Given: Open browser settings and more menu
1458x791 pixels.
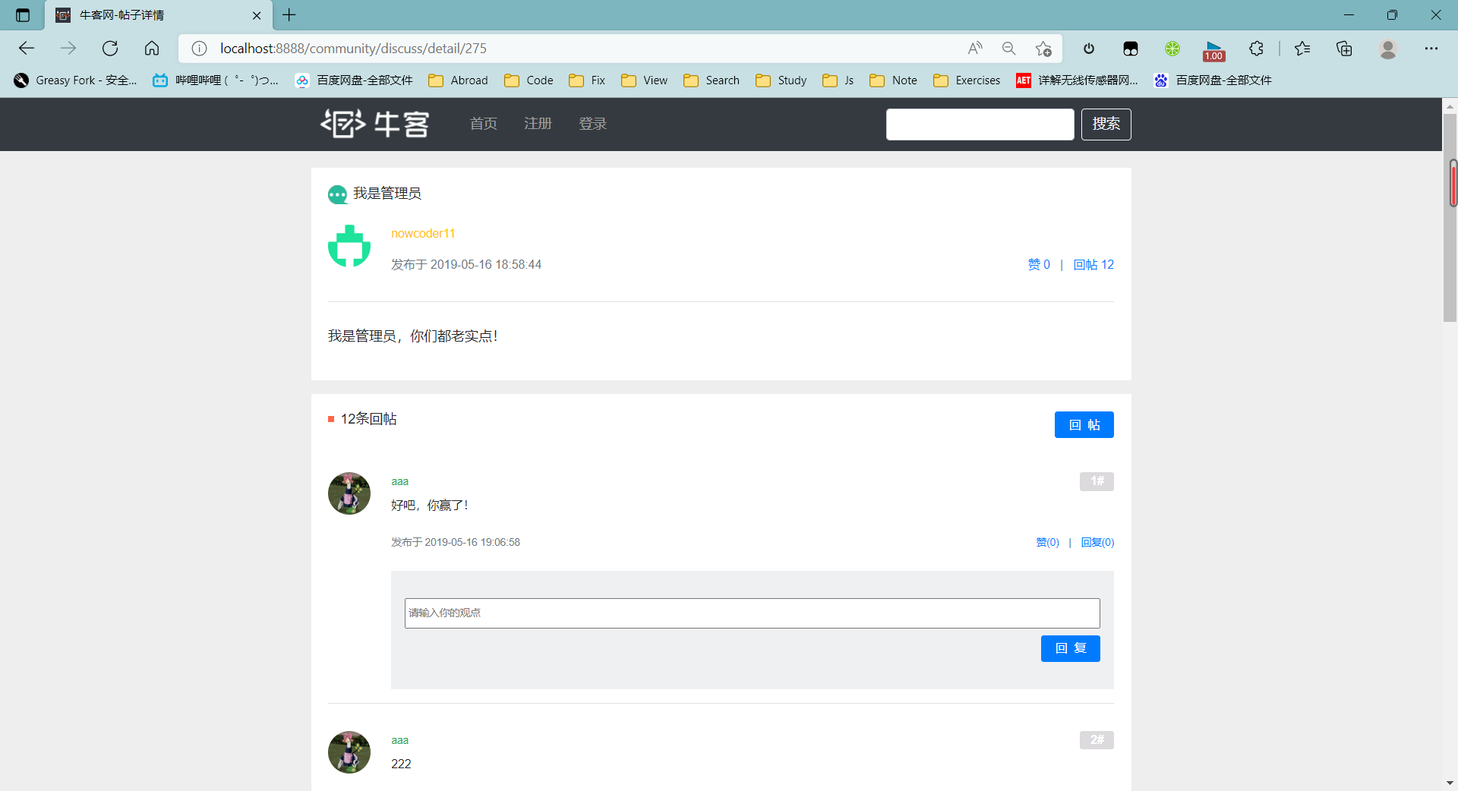Looking at the screenshot, I should (1431, 49).
